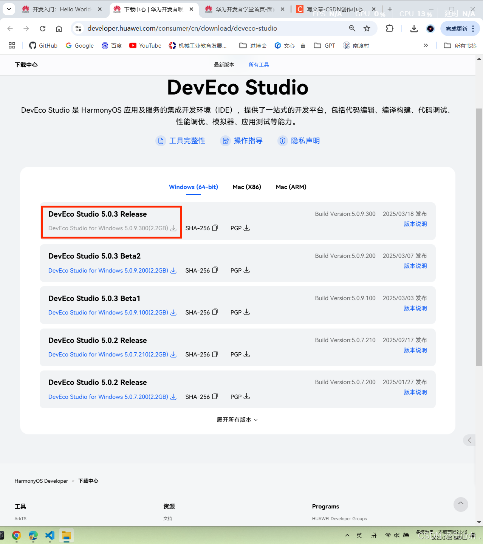Copy SHA-256 for DevEco Studio 5.0.3 Beta1
This screenshot has height=544, width=483.
click(215, 312)
